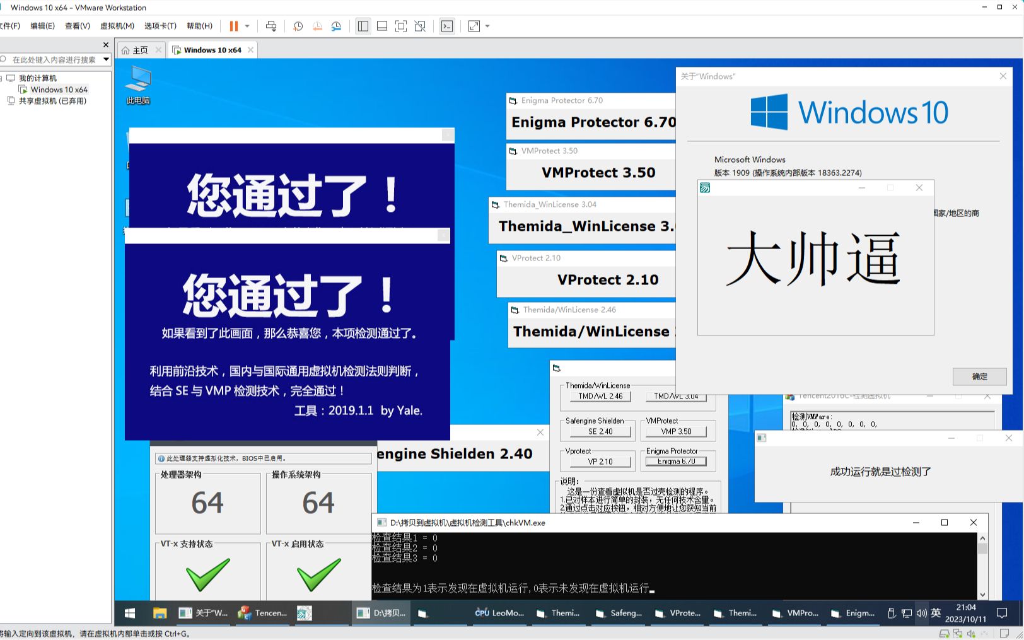Click the library search input field
This screenshot has width=1024, height=640.
[x=53, y=59]
